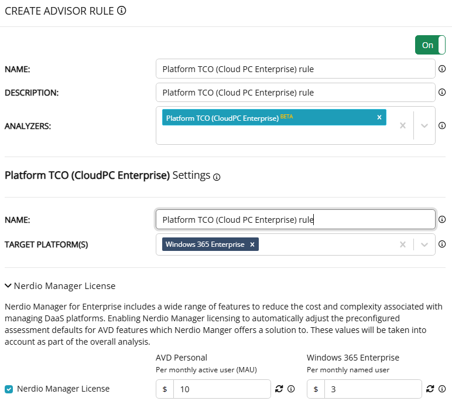Open the Analyzers dropdown
This screenshot has height=401, width=452.
(424, 125)
